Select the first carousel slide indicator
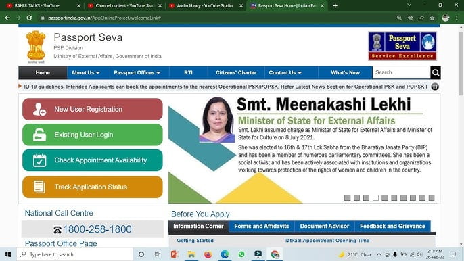 [348, 197]
